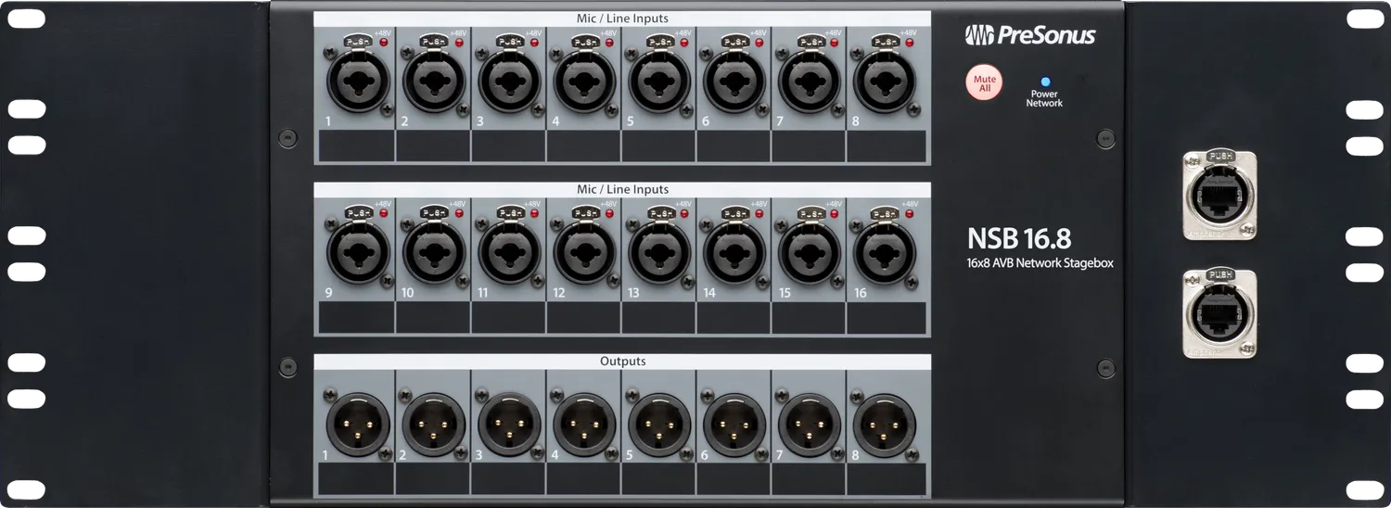1391x508 pixels.
Task: Click the XLR connector of output 2
Action: (x=434, y=425)
